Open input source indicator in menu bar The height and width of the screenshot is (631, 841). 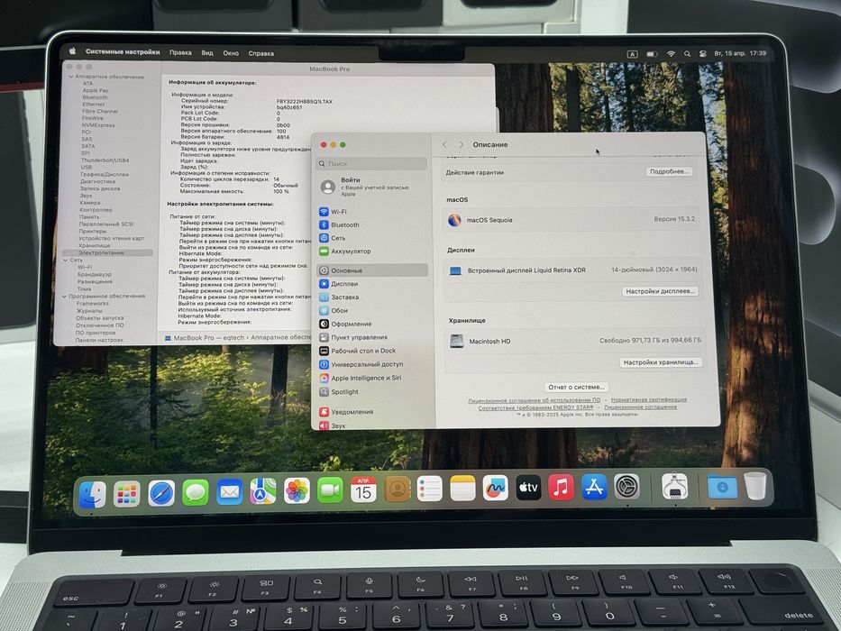point(633,54)
